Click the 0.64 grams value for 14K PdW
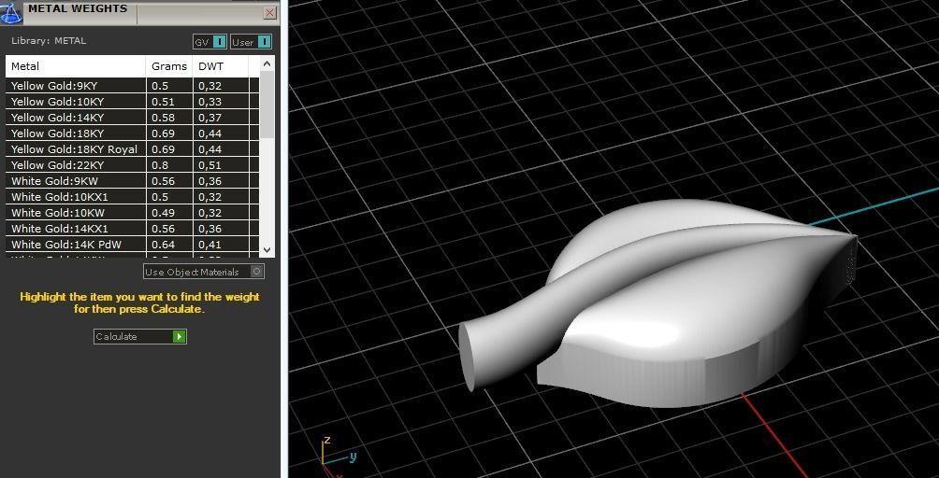Screen dimensions: 939x478 pyautogui.click(x=163, y=245)
